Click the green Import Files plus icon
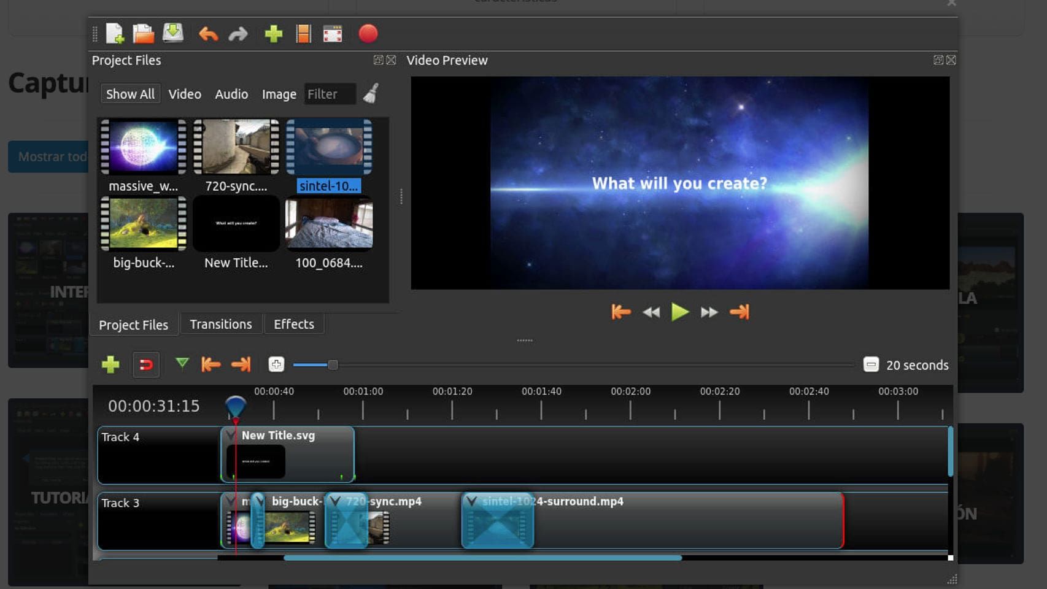Screen dimensions: 1047x589 tap(273, 34)
